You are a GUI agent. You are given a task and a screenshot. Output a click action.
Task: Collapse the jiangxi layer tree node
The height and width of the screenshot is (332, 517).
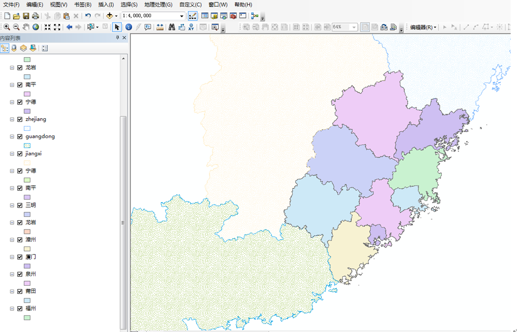coord(12,154)
